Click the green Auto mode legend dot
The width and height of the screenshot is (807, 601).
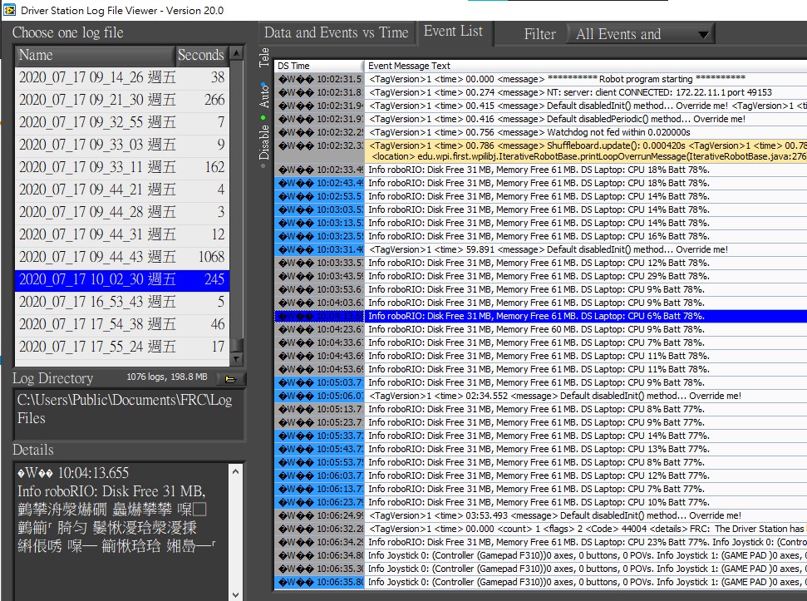[x=264, y=118]
